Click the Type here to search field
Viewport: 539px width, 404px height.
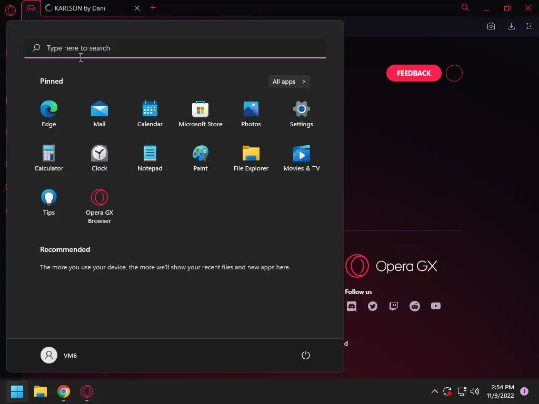coord(175,48)
